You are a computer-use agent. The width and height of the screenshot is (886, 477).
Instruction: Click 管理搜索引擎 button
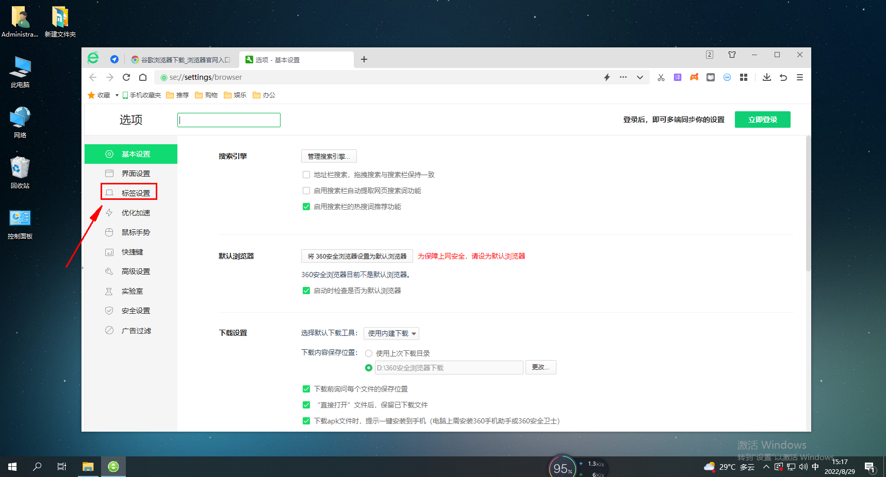pos(329,156)
